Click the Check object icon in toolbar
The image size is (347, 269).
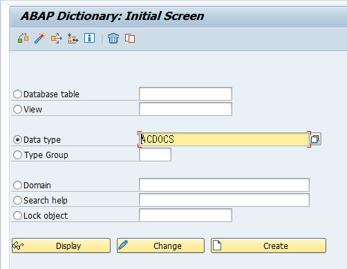(23, 38)
